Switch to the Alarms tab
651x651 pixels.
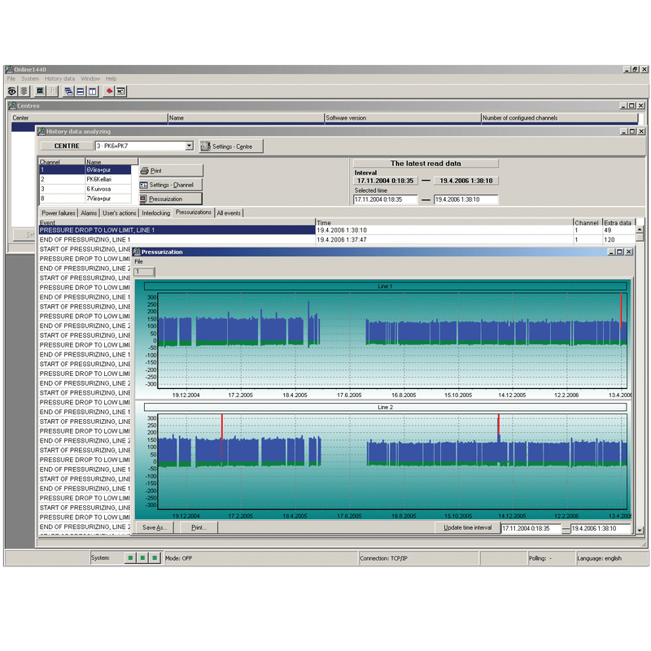[89, 213]
